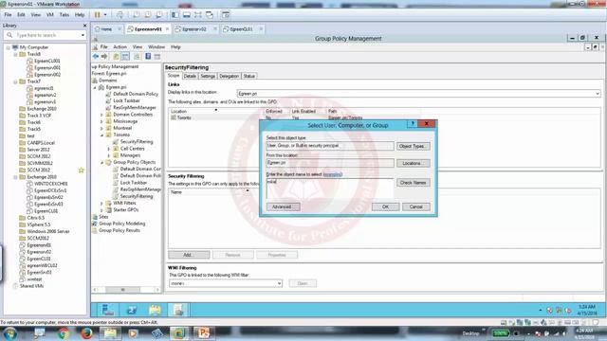This screenshot has width=607, height=341.
Task: Click the take snapshot toolbar icon
Action: click(136, 15)
